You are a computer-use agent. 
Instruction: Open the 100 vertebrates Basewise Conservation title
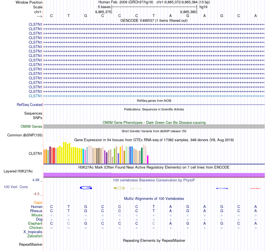[x=154, y=180]
